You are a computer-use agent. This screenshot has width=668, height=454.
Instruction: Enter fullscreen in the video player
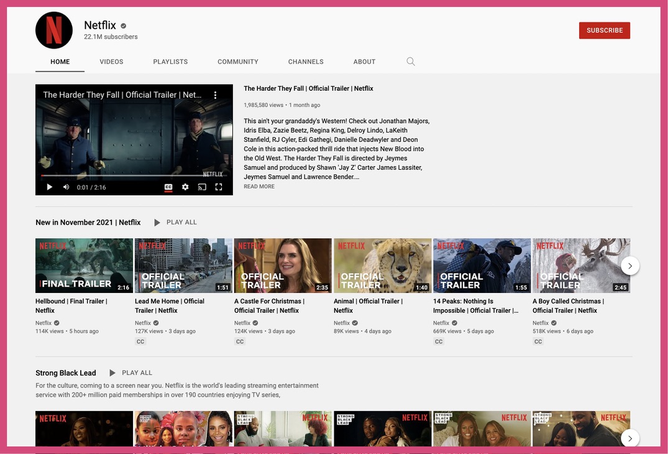(219, 187)
